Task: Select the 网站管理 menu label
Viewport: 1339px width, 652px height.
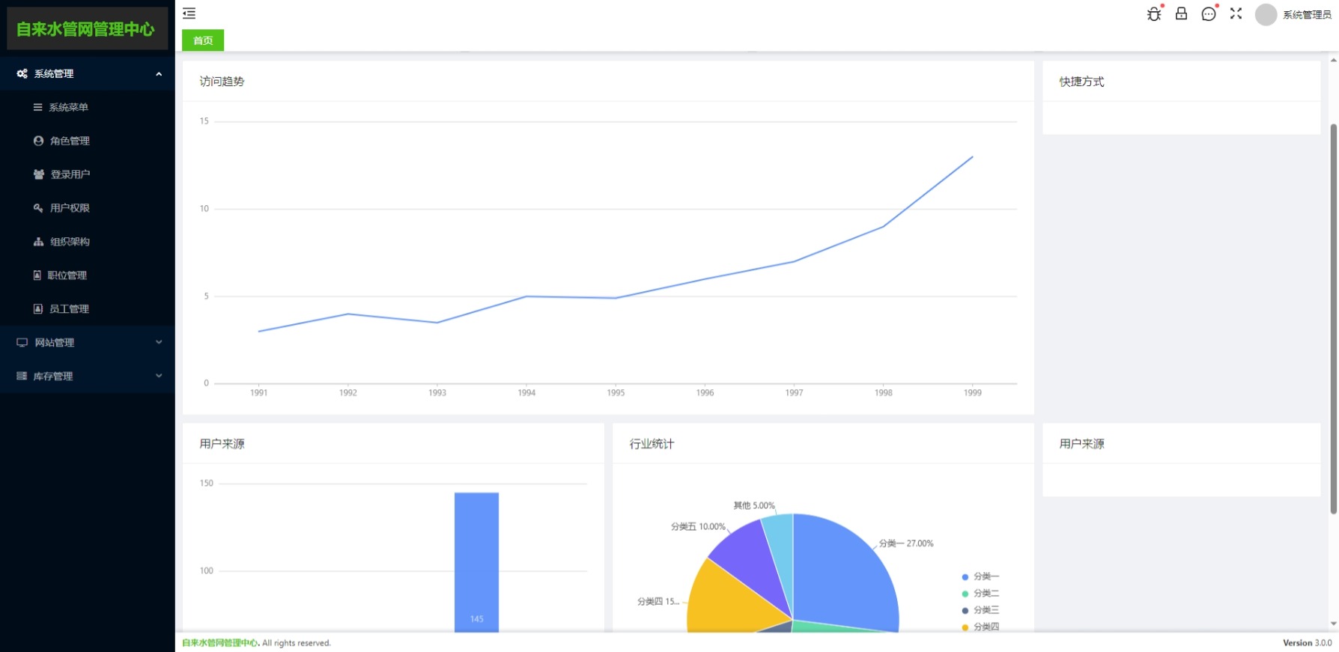Action: 55,343
